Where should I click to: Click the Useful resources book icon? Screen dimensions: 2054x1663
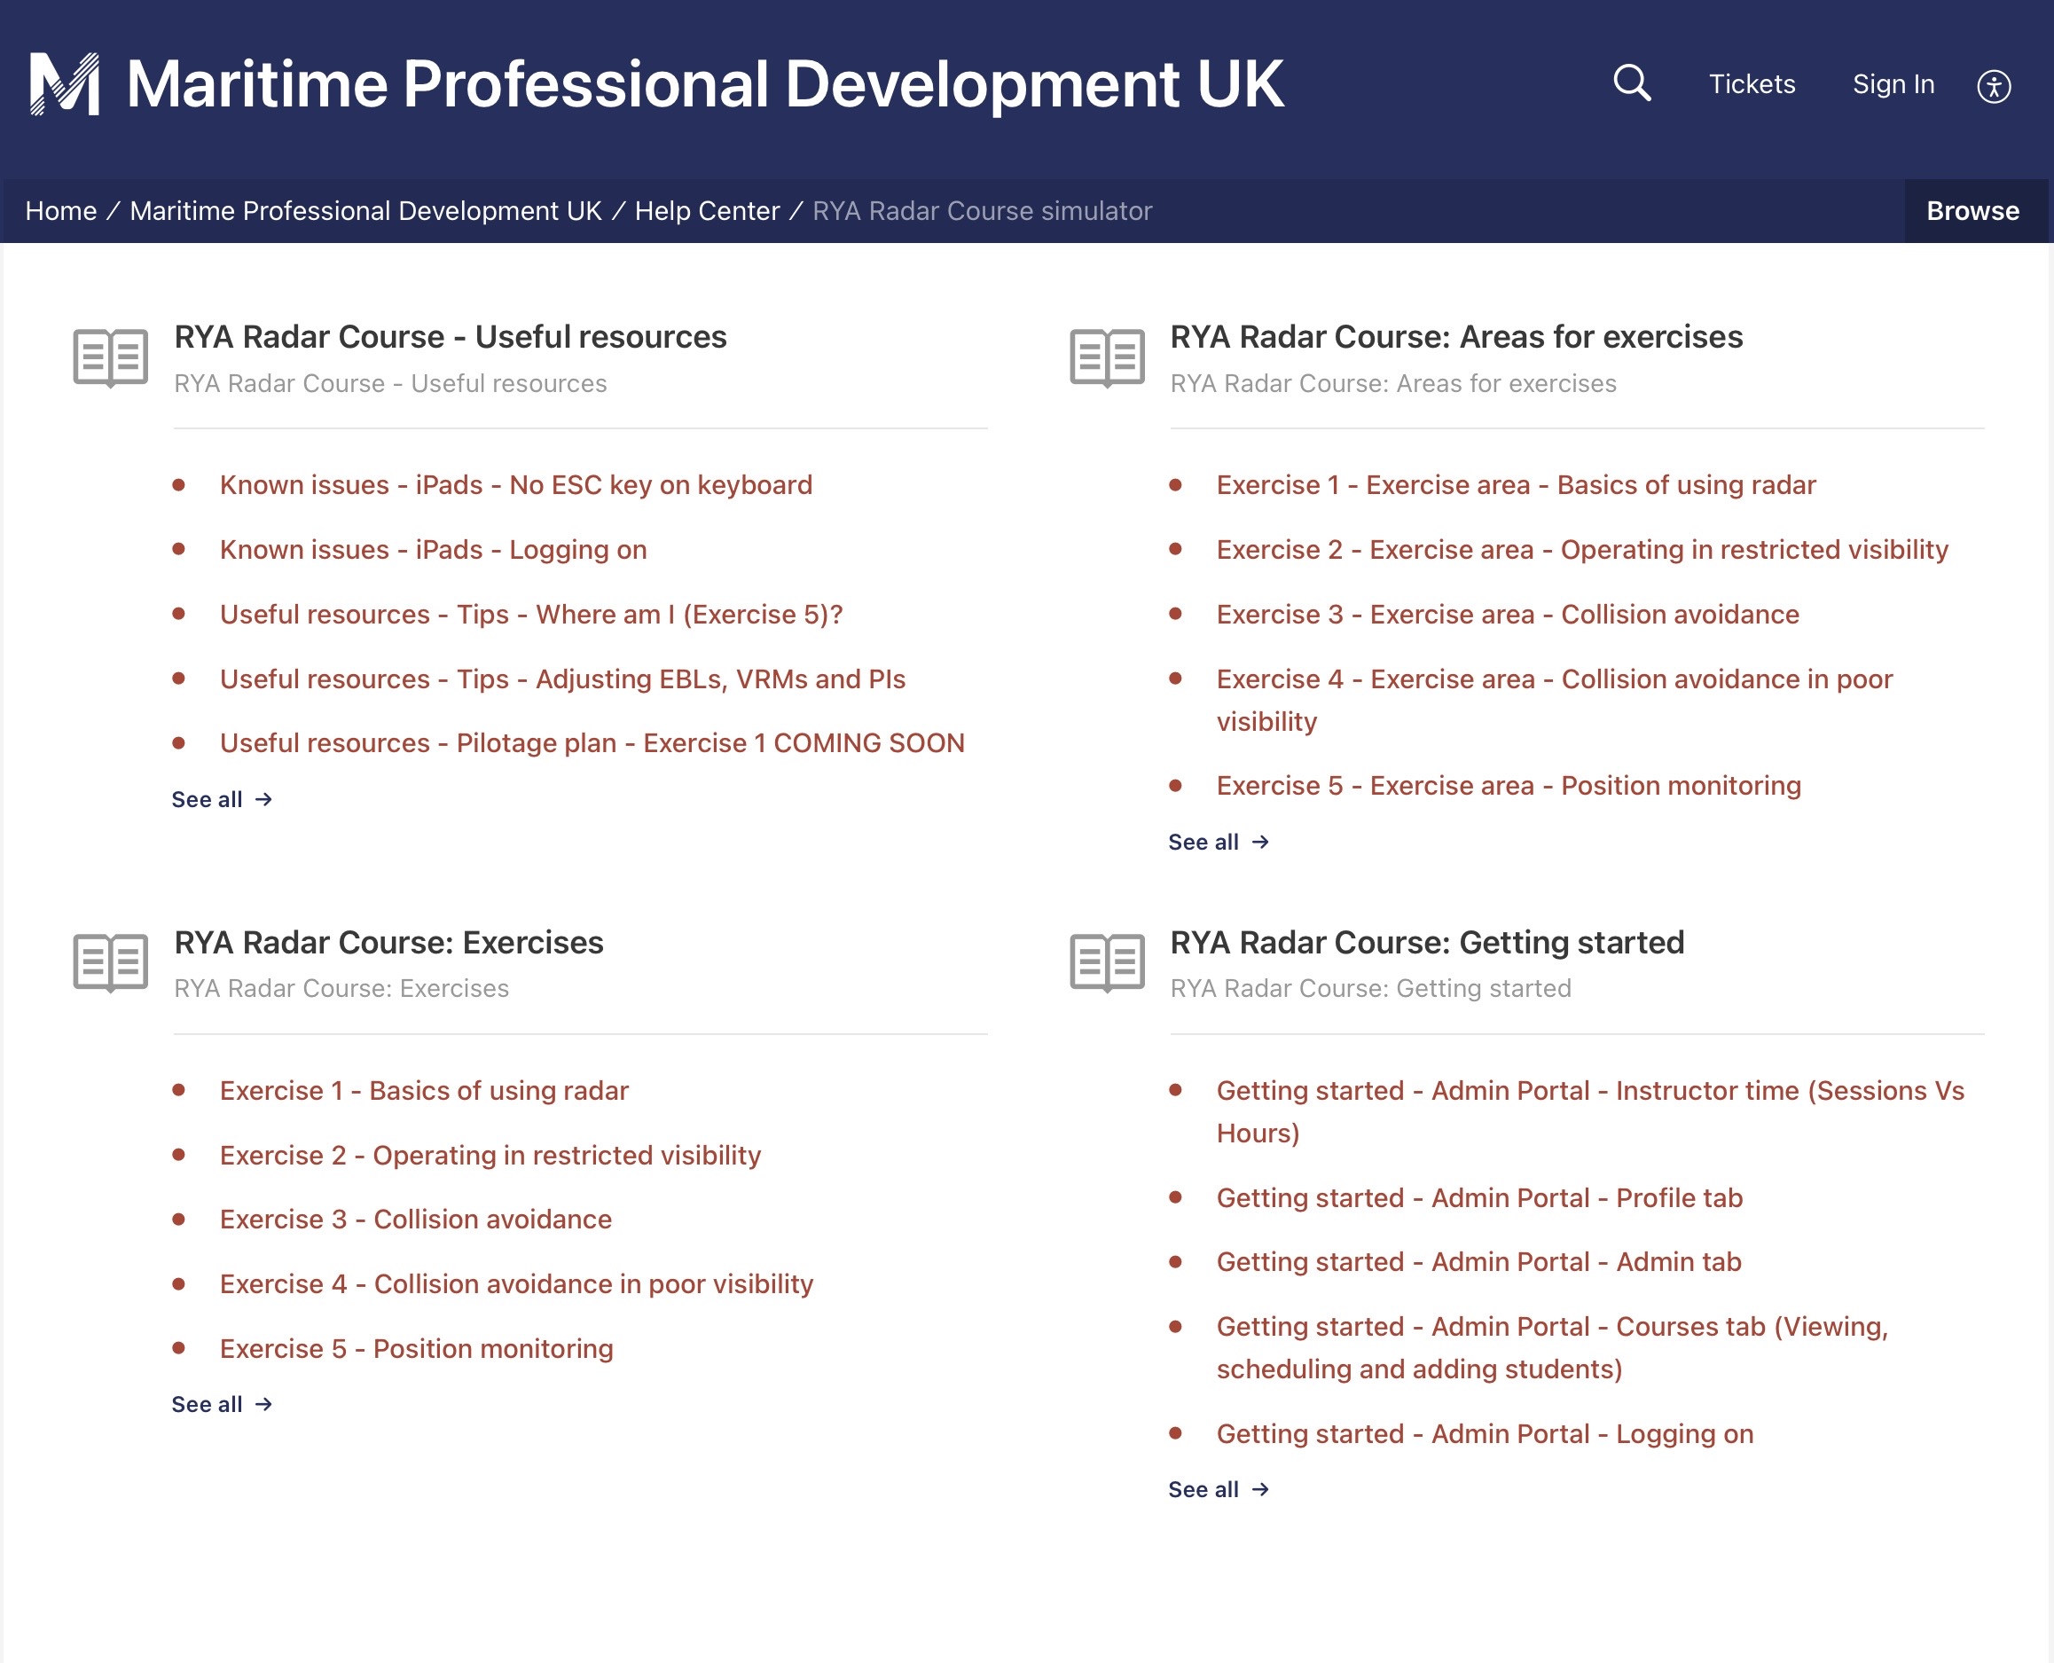[x=110, y=358]
